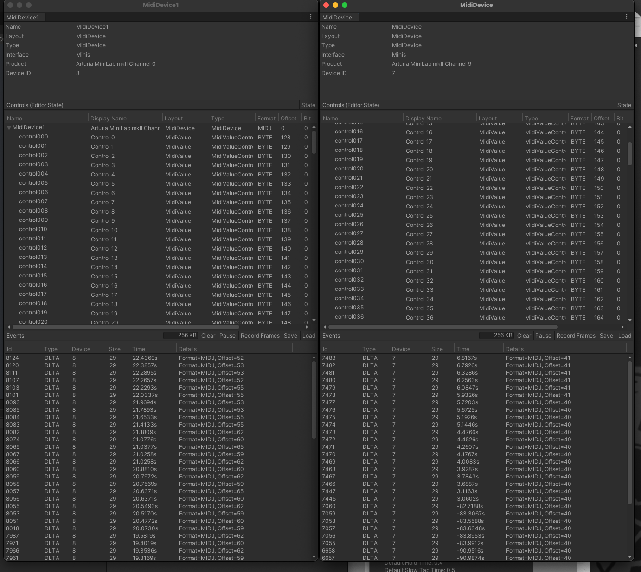The height and width of the screenshot is (572, 641).
Task: Click the Format column header
Action: pos(266,118)
